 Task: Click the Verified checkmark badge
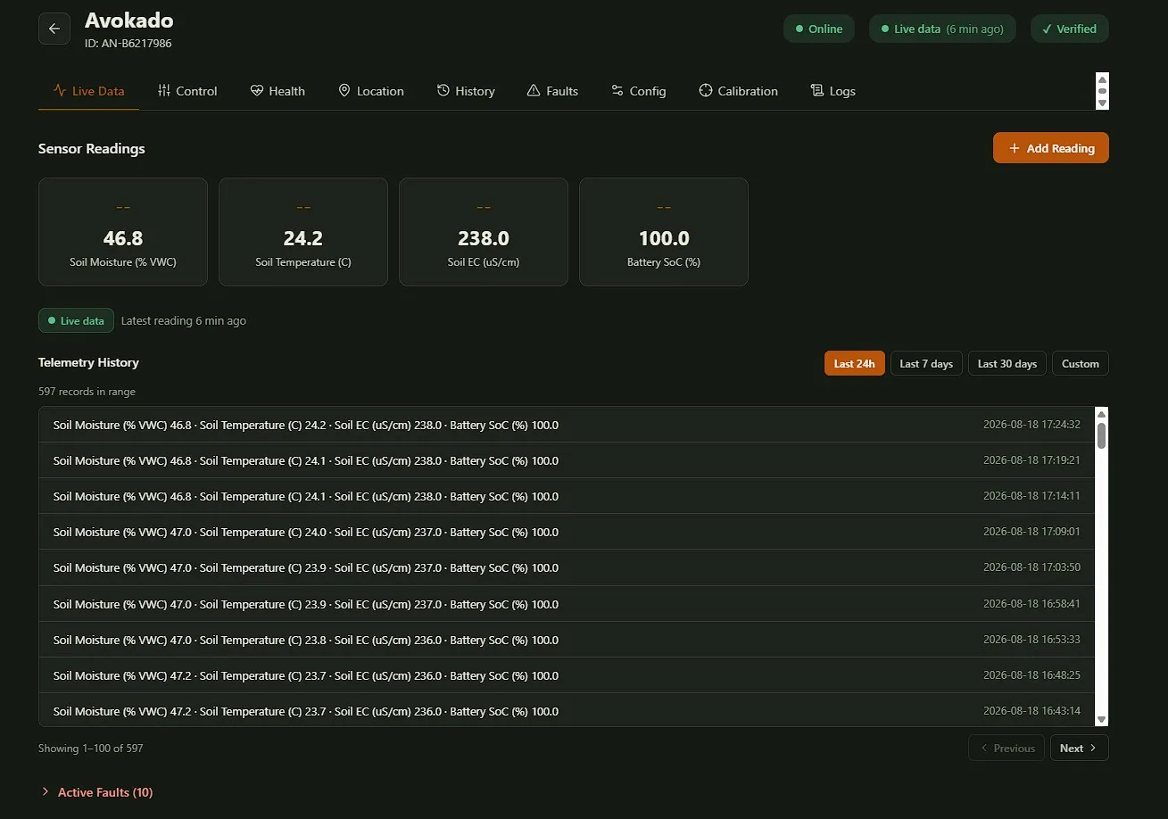[x=1070, y=29]
